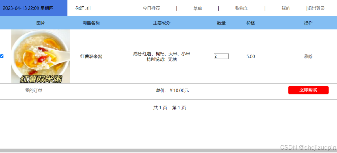The image size is (337, 153).
Task: Click the price 5.00 cell
Action: coord(251,57)
